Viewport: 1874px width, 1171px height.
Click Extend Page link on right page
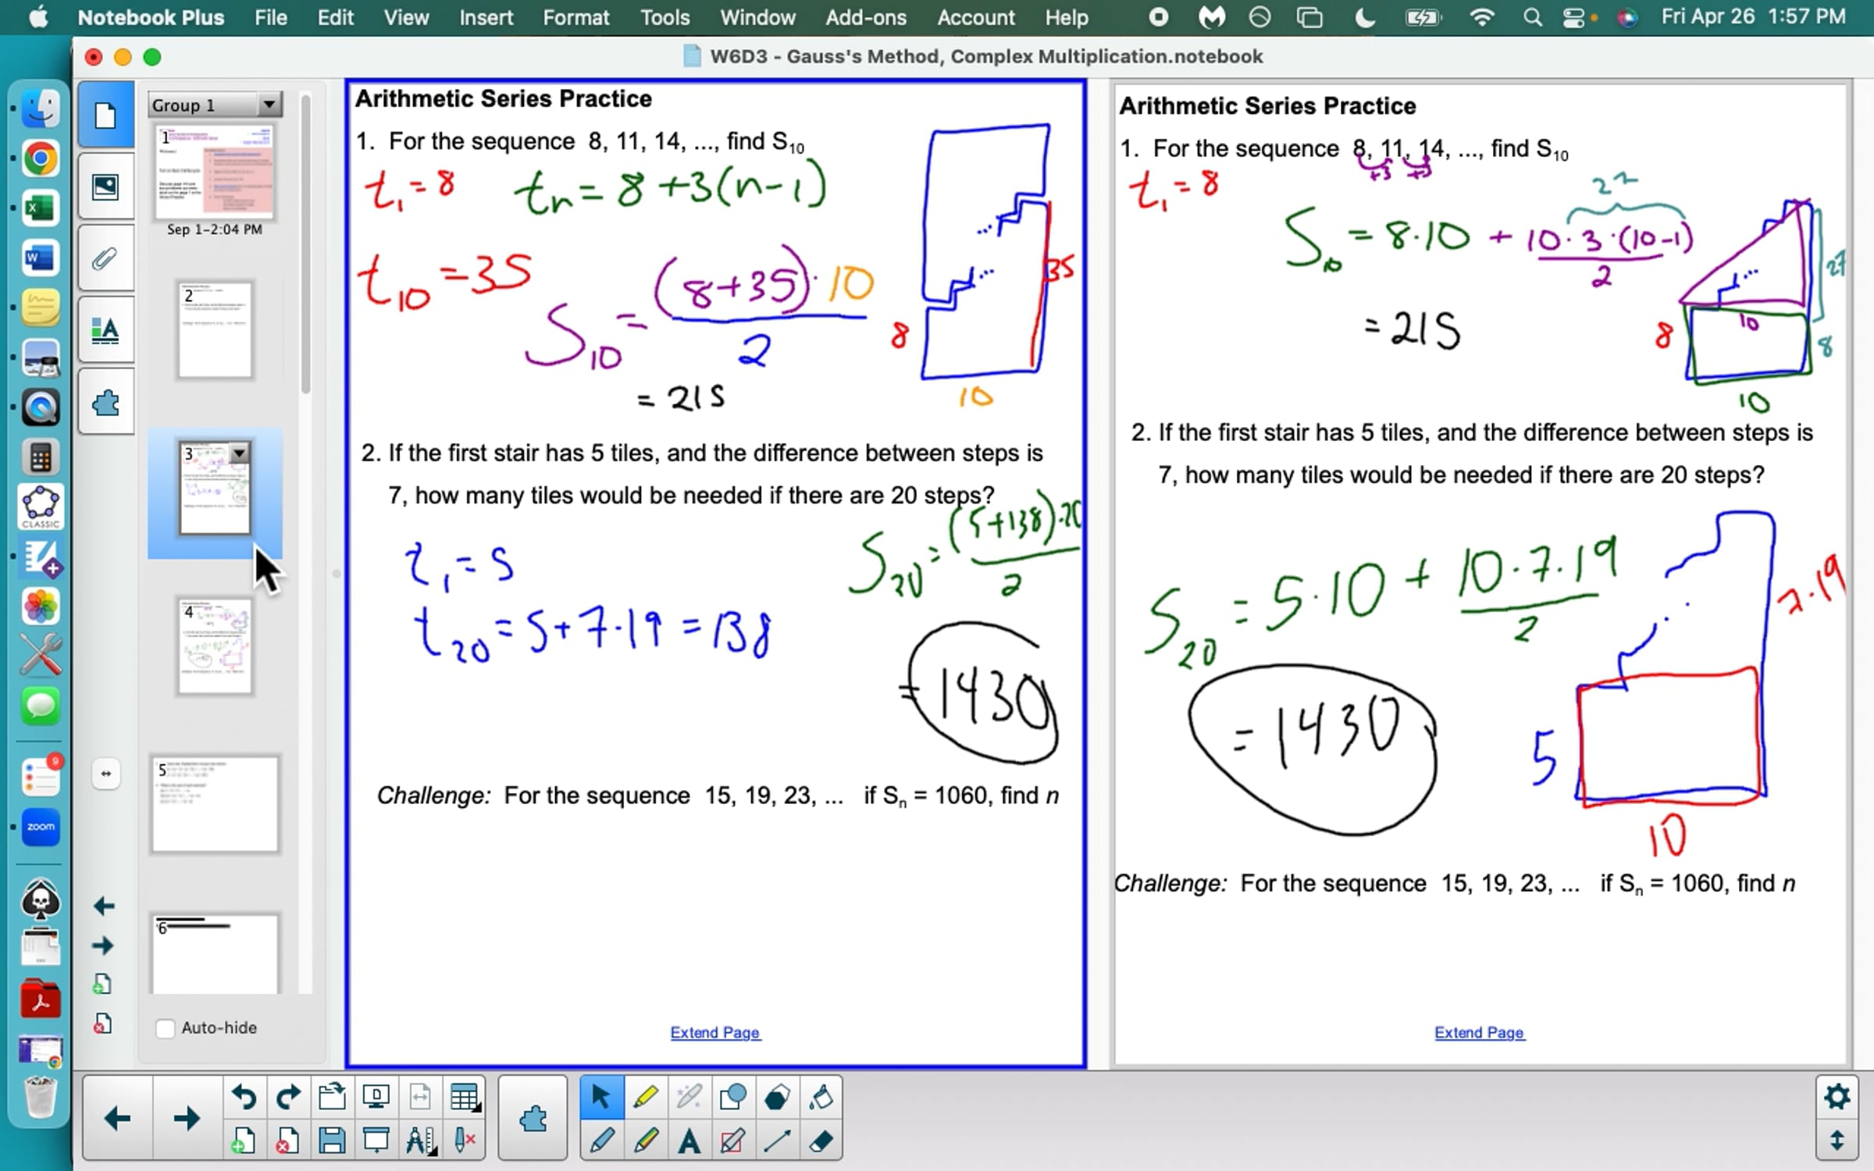pyautogui.click(x=1479, y=1032)
